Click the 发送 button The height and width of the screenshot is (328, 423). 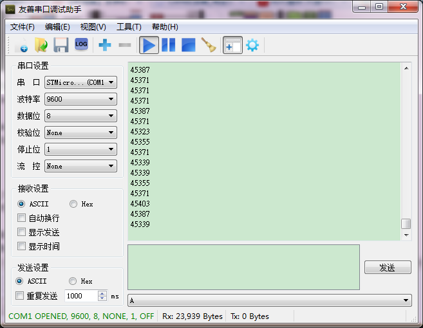tap(387, 267)
